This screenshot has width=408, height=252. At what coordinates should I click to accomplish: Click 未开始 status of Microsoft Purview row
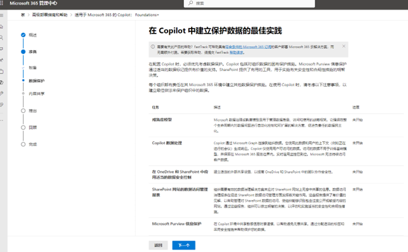pyautogui.click(x=357, y=224)
